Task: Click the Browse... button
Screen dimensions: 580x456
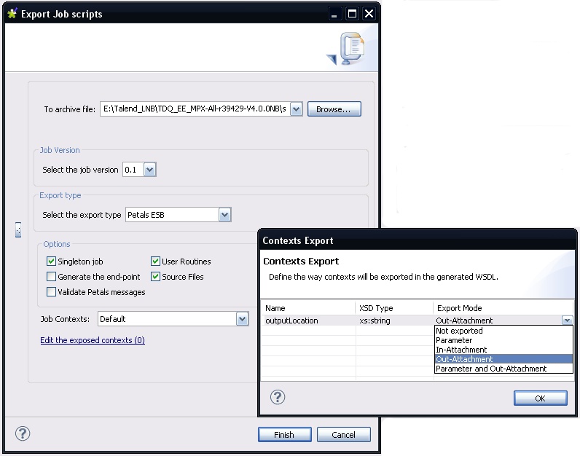Action: [x=334, y=109]
